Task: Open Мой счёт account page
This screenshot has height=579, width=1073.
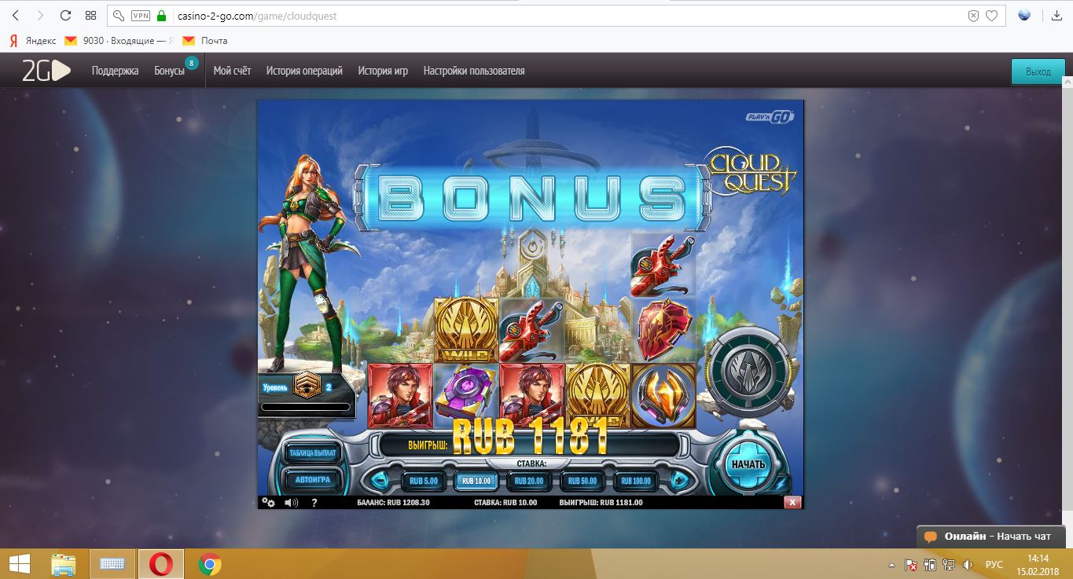Action: pyautogui.click(x=233, y=71)
